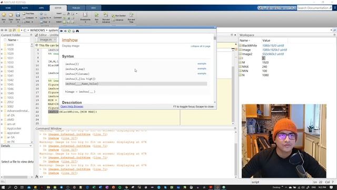Viewport: 337px width, 190px height.
Task: Open the Compare dropdown
Action: (36, 18)
